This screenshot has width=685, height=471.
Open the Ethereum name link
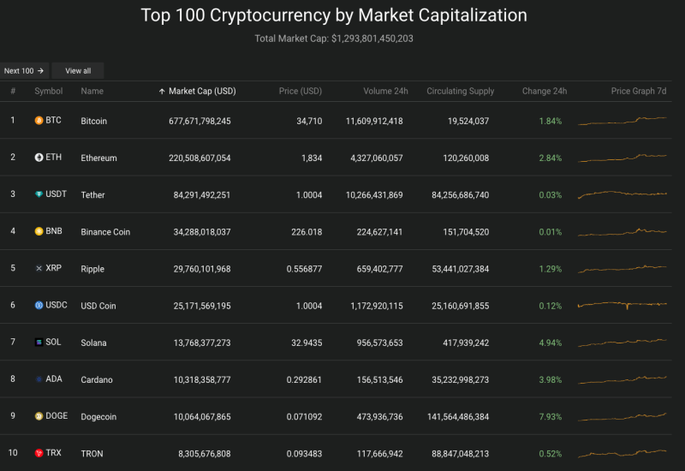tap(98, 158)
